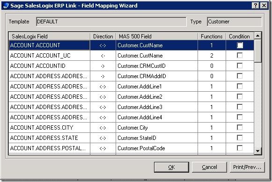The image size is (272, 182).
Task: Sort by SalesLogix Field column header
Action: (50, 36)
